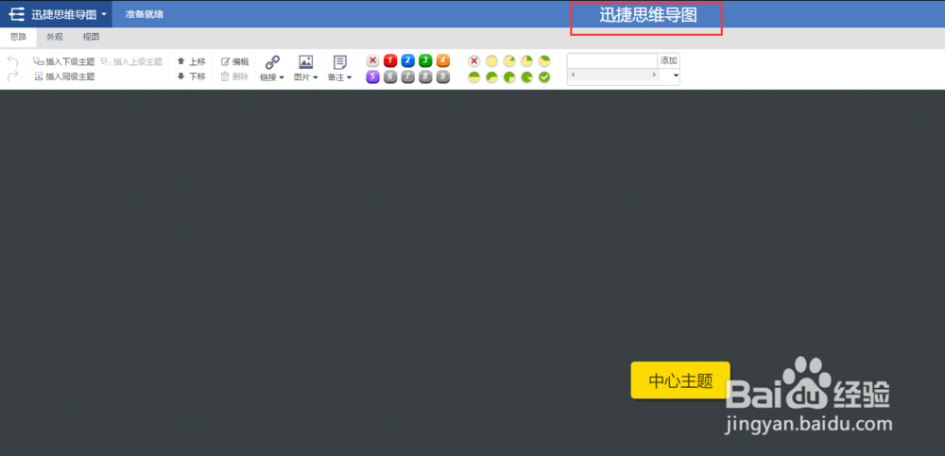Set priority 2 blue icon

pos(408,60)
